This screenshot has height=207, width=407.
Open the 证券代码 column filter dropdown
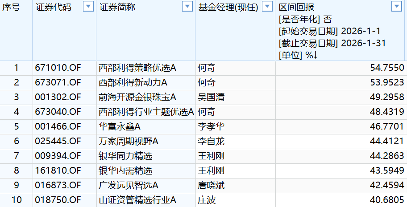pyautogui.click(x=88, y=7)
